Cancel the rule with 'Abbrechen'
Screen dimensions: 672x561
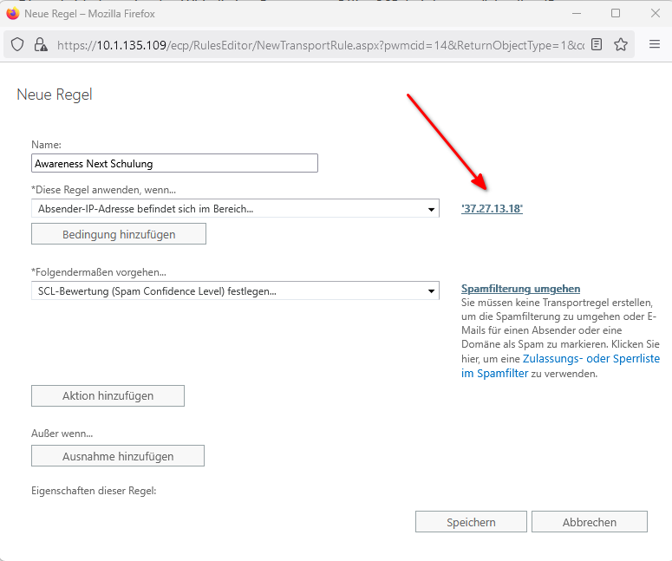pyautogui.click(x=589, y=522)
